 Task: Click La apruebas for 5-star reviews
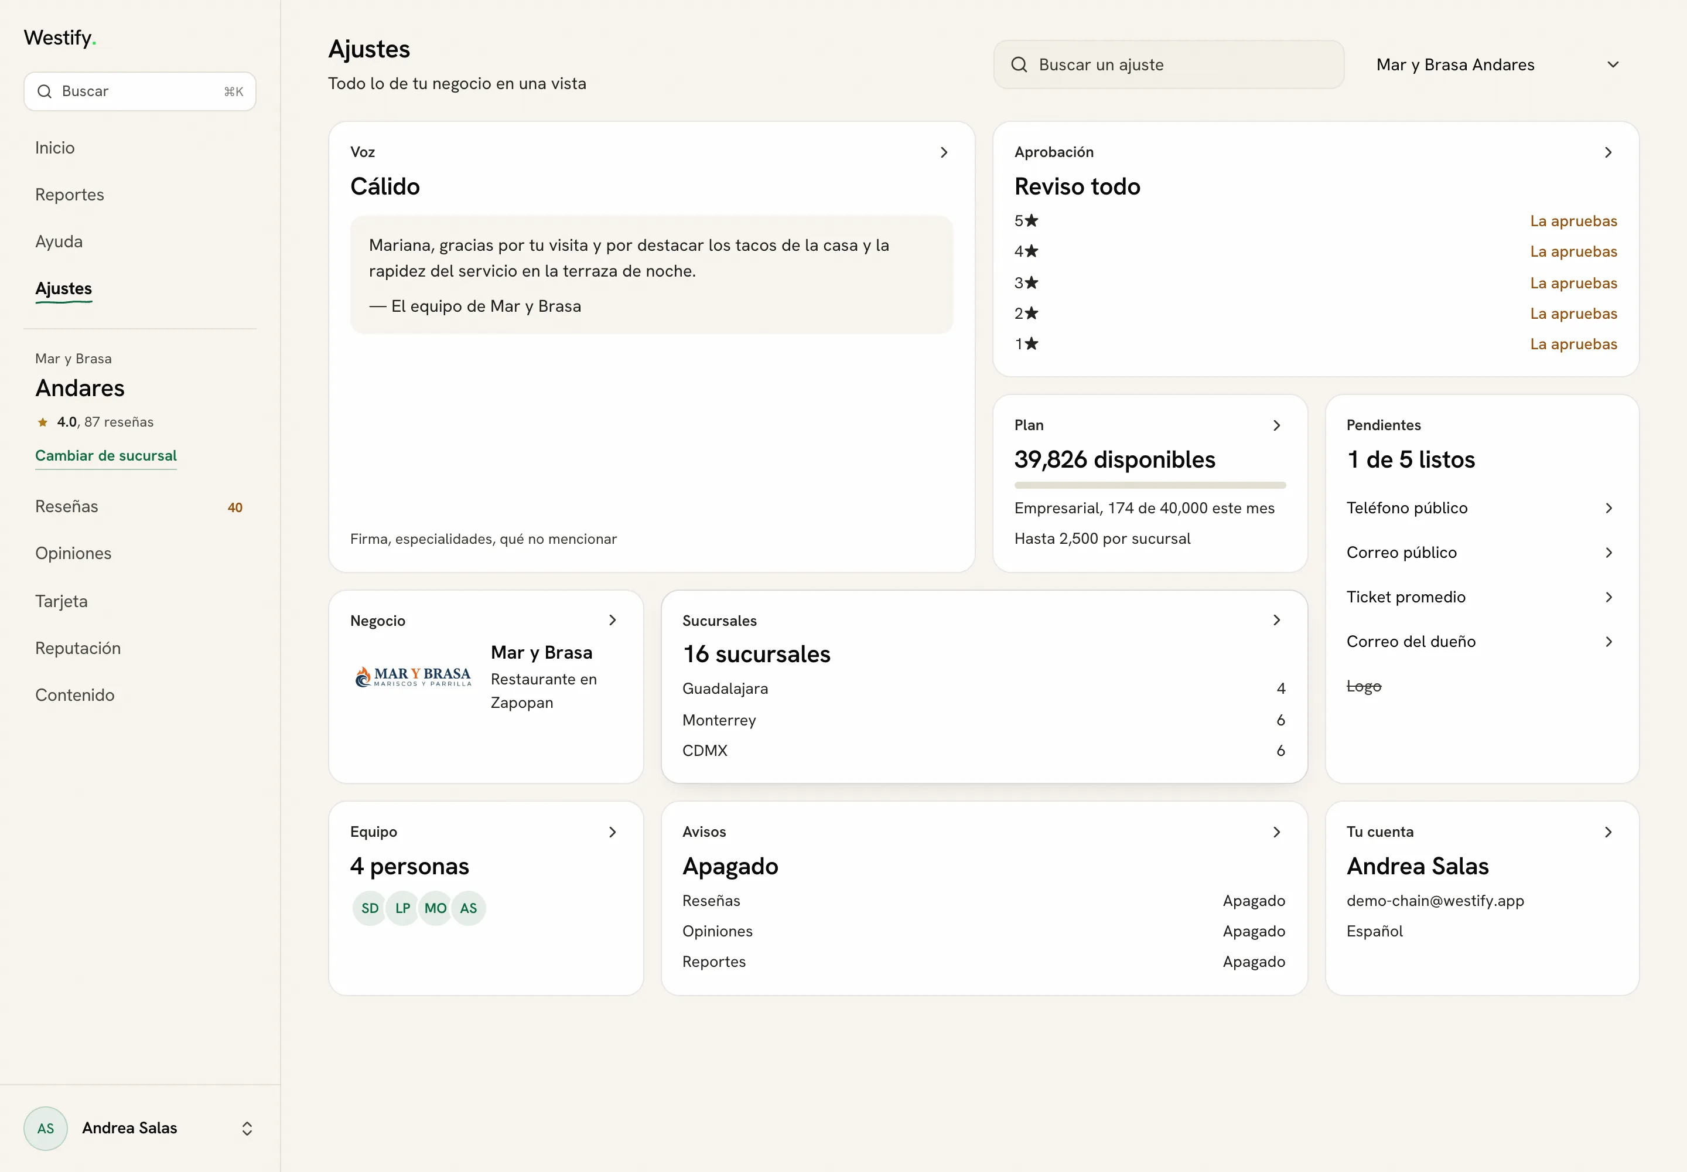click(x=1573, y=221)
